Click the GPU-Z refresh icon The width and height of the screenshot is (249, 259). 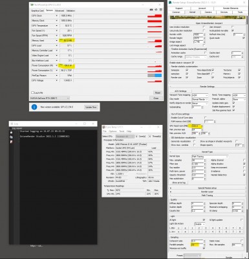coord(156,10)
